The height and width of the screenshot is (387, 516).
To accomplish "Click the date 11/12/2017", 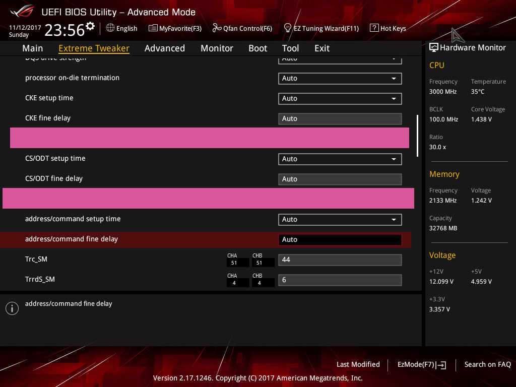I will [25, 27].
